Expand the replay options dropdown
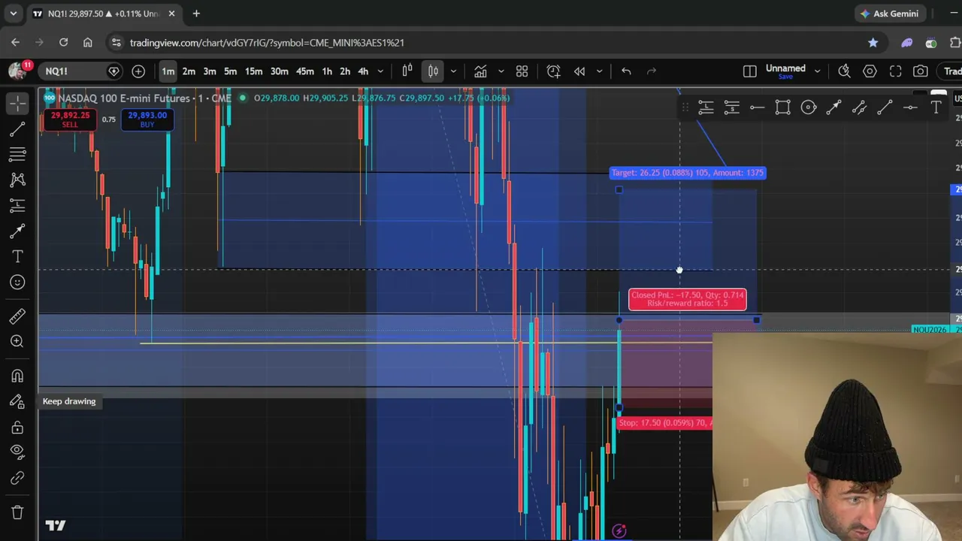Image resolution: width=962 pixels, height=541 pixels. tap(599, 71)
